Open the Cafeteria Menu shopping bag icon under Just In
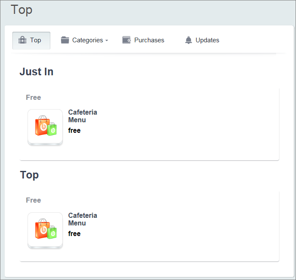The width and height of the screenshot is (296, 280). [x=45, y=127]
